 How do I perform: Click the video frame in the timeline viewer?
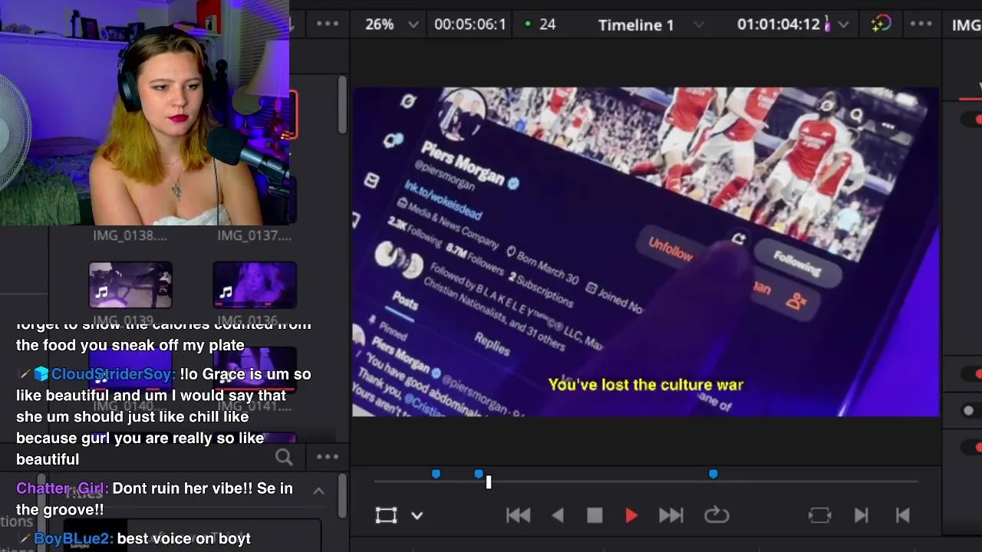pos(645,251)
